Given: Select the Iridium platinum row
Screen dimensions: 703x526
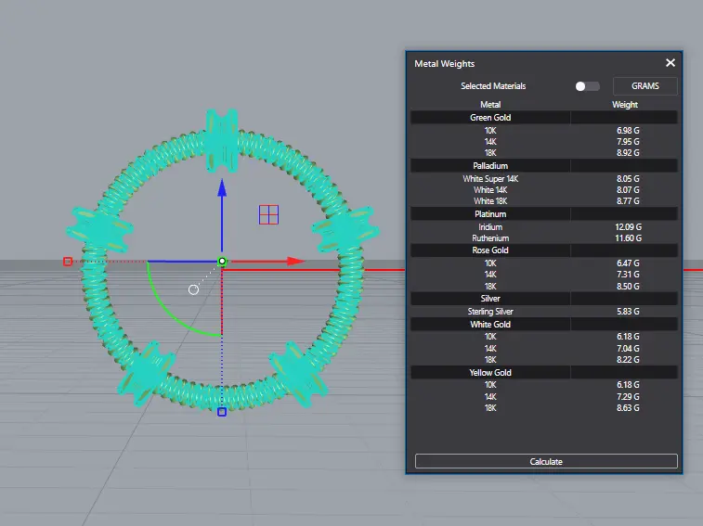Looking at the screenshot, I should pos(490,226).
